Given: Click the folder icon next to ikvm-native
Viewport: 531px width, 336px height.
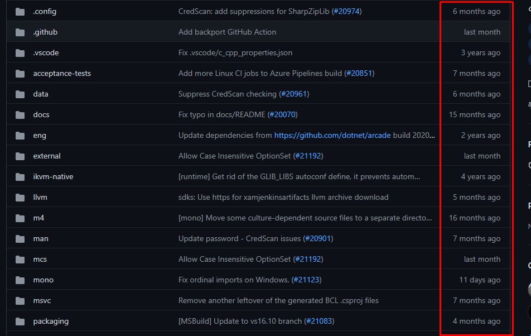Looking at the screenshot, I should tap(20, 177).
